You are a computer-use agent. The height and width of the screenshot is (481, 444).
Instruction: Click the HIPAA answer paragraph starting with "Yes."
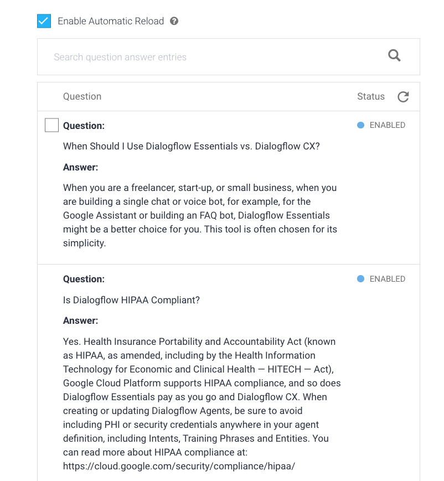pyautogui.click(x=202, y=397)
